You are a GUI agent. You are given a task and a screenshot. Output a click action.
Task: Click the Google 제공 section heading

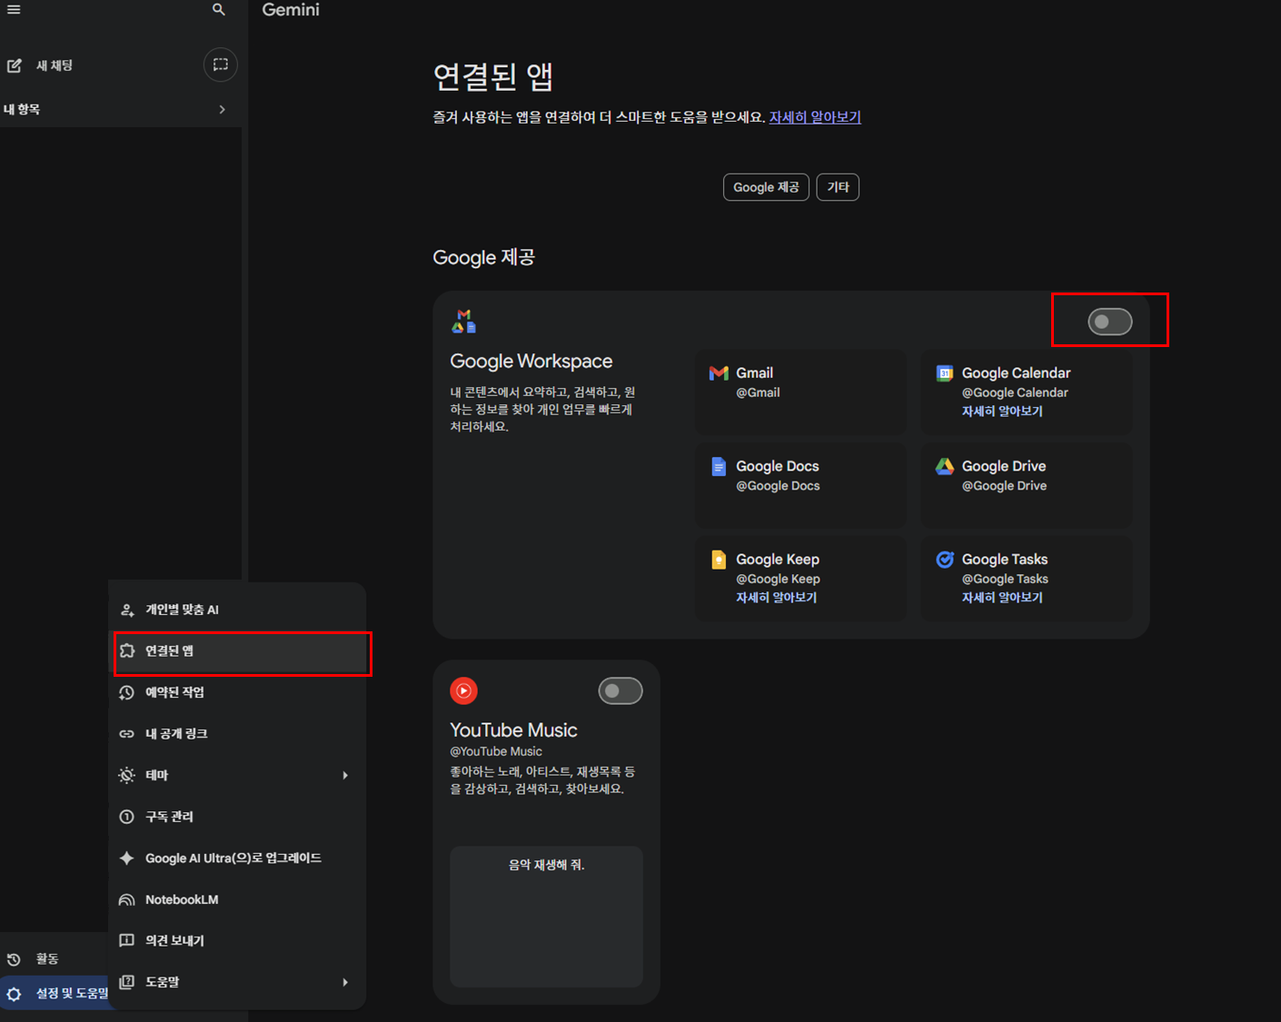pyautogui.click(x=483, y=258)
